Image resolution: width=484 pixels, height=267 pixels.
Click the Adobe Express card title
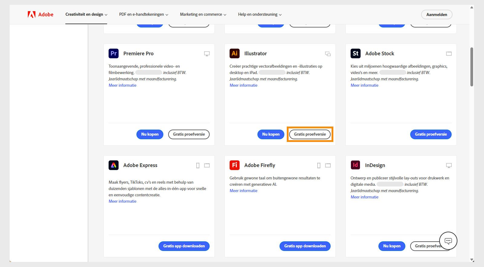[x=140, y=165]
